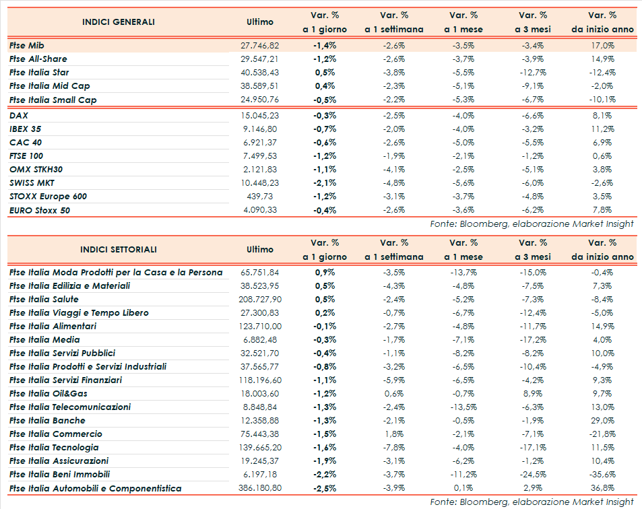Click the EURO Stoxx 50 row label
The height and width of the screenshot is (509, 642).
click(x=40, y=210)
